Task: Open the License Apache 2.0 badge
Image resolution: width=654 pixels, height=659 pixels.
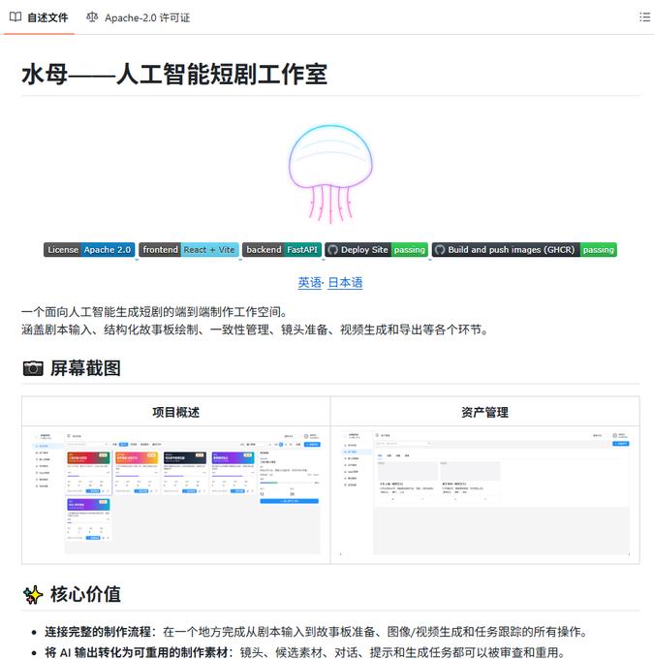Action: 89,250
